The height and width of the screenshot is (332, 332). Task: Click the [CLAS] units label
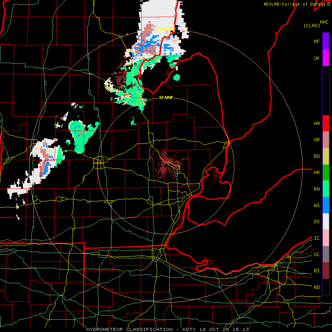(312, 25)
